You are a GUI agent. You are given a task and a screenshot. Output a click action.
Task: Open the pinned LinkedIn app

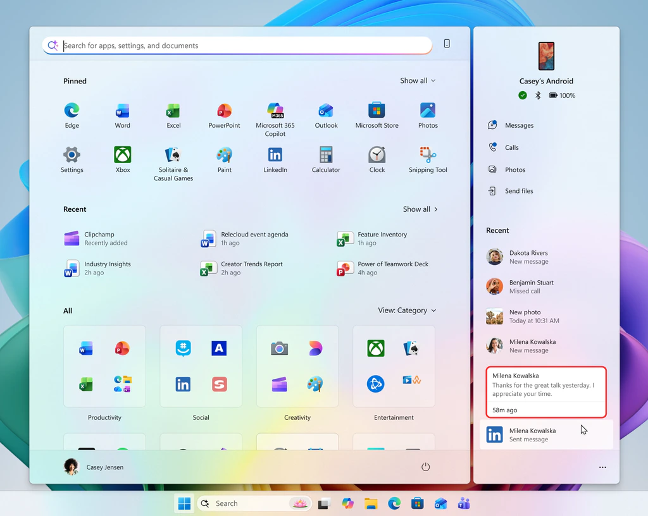click(x=275, y=160)
